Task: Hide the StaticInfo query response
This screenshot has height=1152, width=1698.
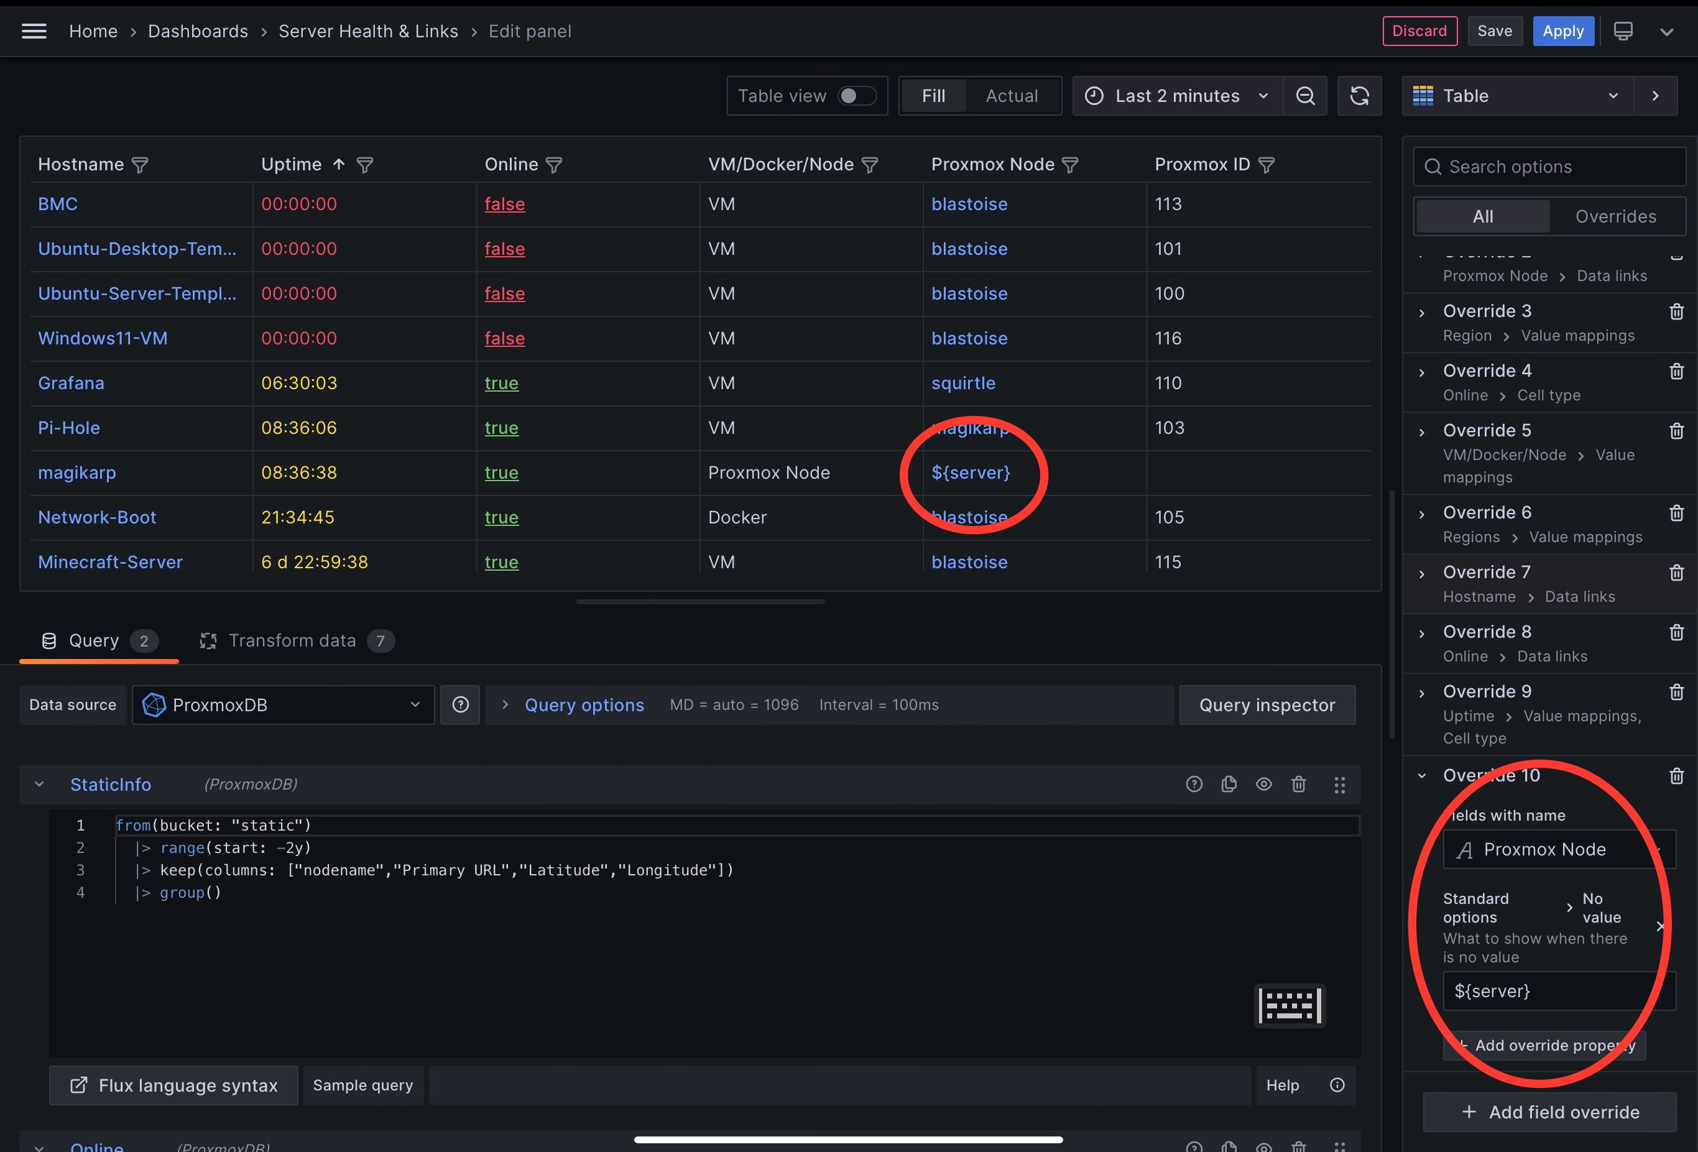Action: pos(1264,785)
